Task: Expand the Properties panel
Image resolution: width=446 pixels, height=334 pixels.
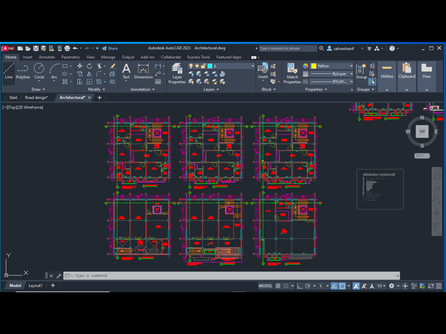Action: [316, 90]
